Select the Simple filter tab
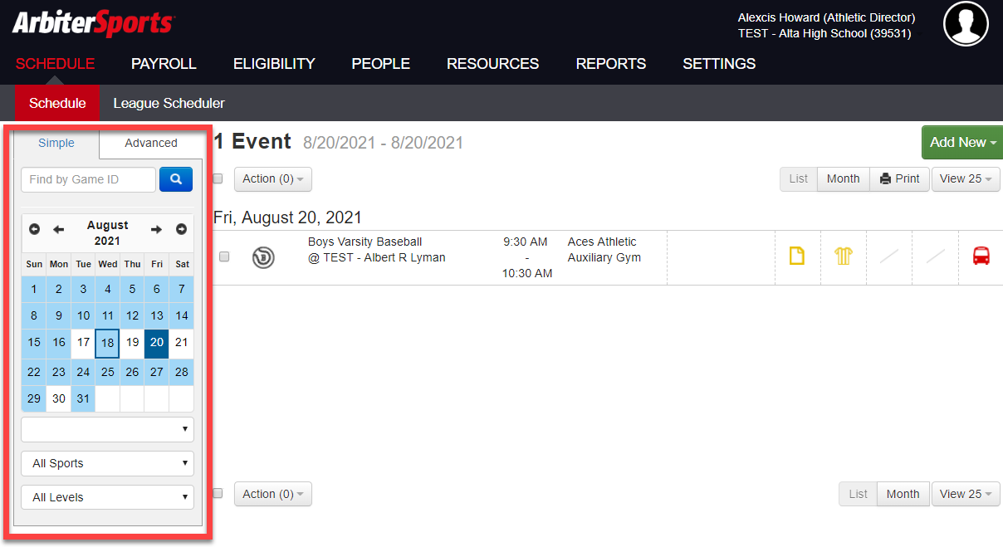The image size is (1003, 547). click(56, 143)
